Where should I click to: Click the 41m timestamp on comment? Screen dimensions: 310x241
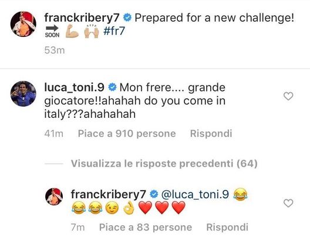point(54,134)
